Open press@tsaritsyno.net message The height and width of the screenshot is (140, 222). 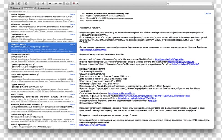42,118
